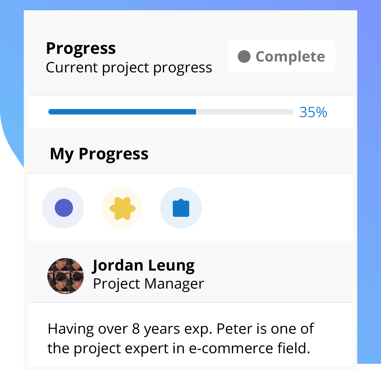The width and height of the screenshot is (381, 381).
Task: Click the word 'Complete' on the button
Action: [x=290, y=57]
